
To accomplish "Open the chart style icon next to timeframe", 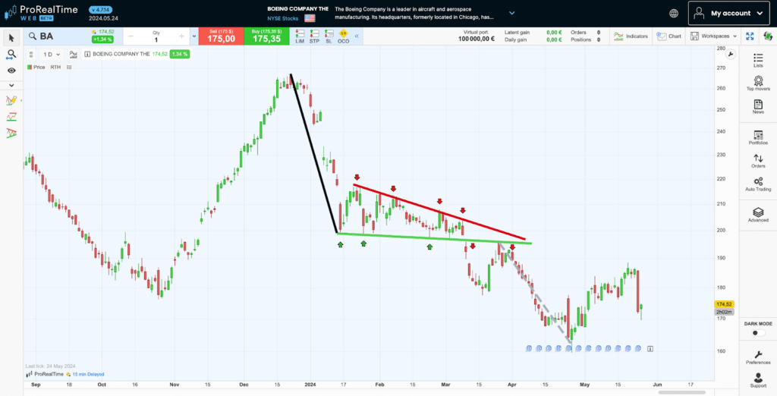I will coord(74,55).
